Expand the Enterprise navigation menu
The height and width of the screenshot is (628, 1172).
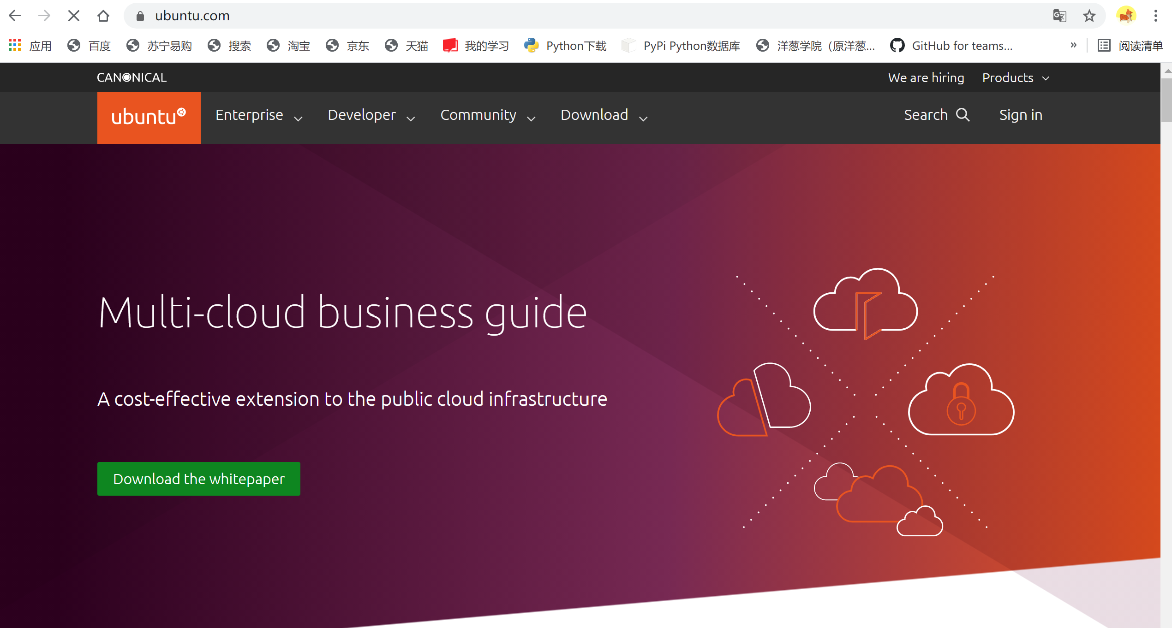click(x=259, y=115)
